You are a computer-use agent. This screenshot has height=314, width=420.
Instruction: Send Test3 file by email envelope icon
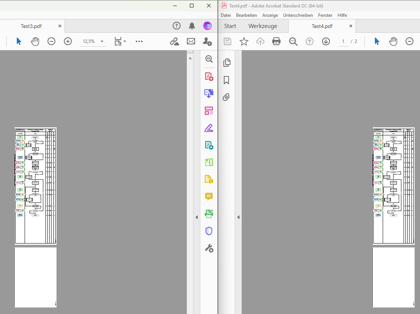191,41
